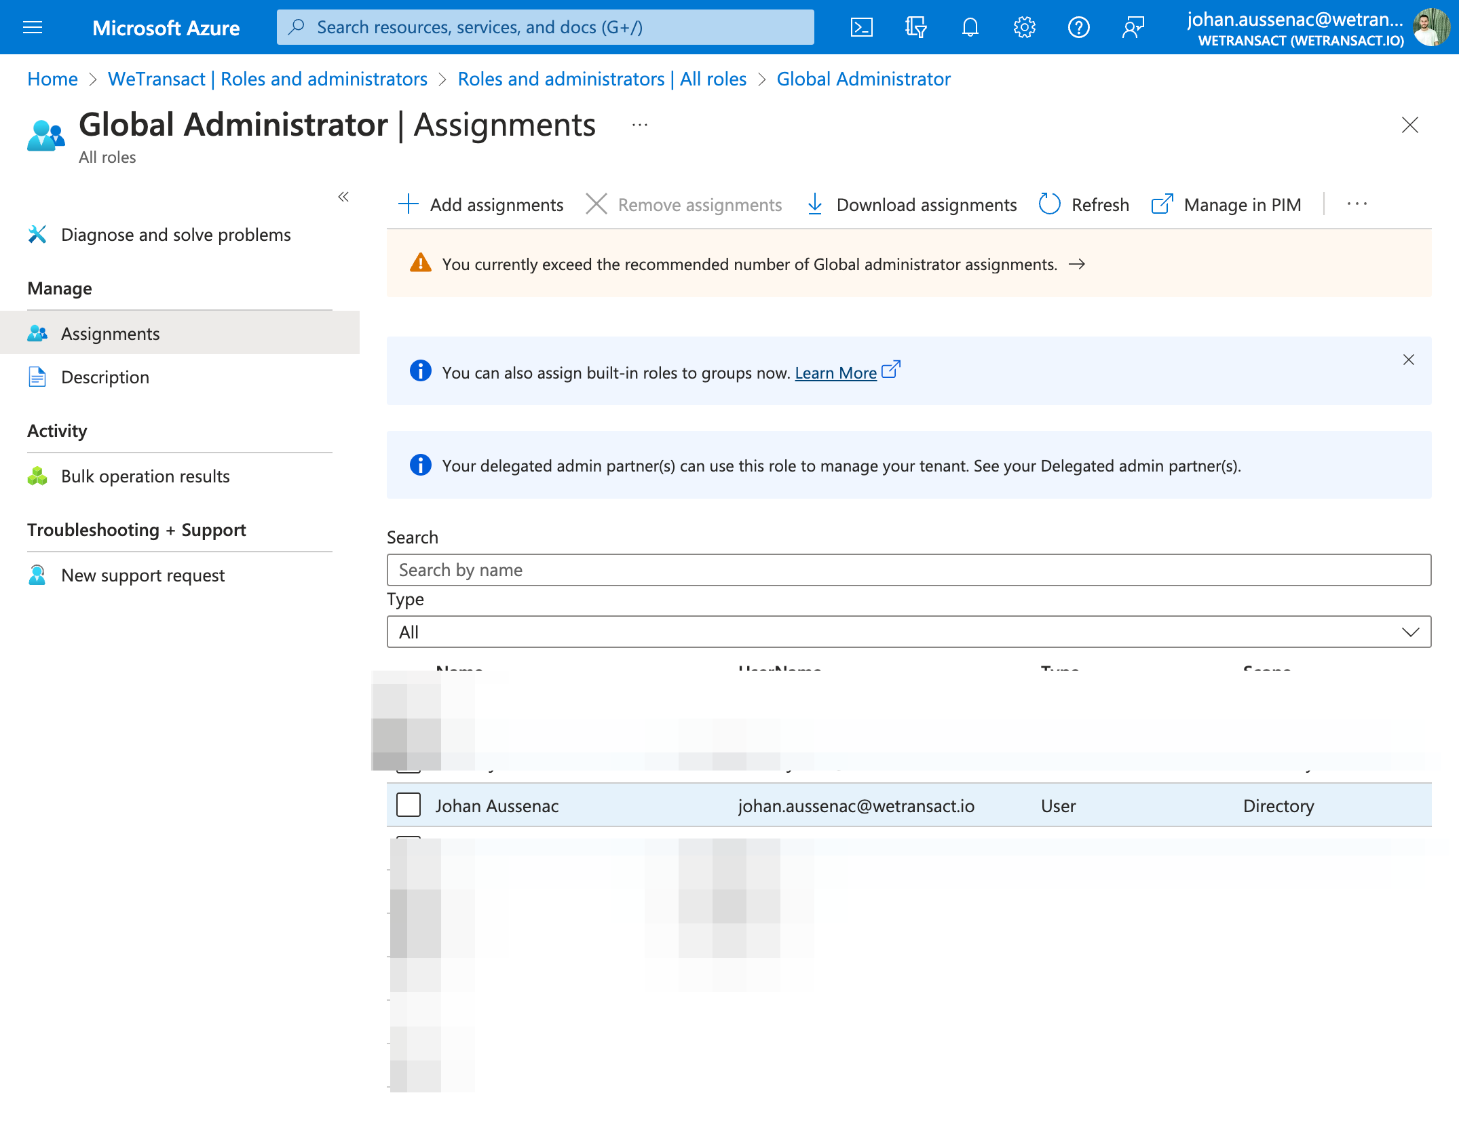Dismiss the assign roles to groups banner
This screenshot has width=1459, height=1129.
point(1409,360)
